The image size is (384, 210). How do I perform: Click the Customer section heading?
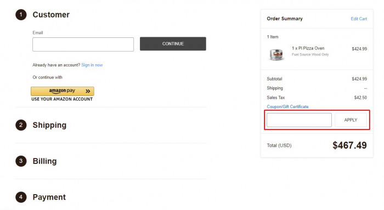click(x=51, y=15)
